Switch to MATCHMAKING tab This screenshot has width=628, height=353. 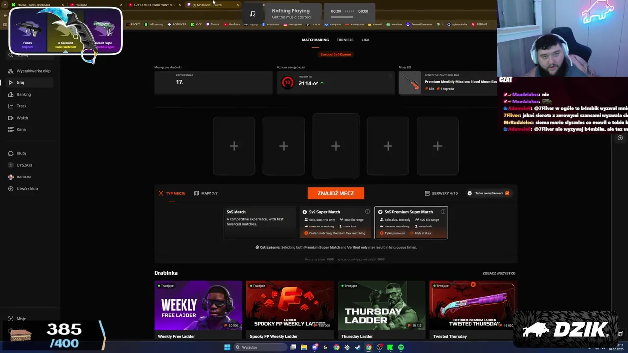[x=315, y=40]
